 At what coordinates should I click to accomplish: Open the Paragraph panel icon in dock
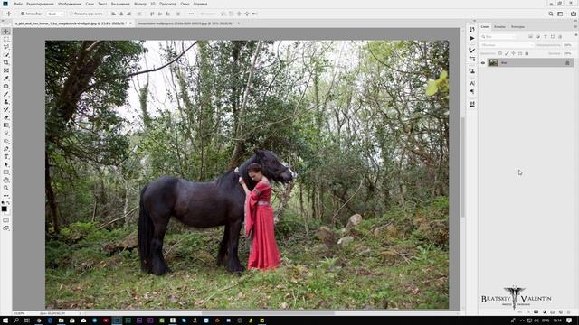[x=472, y=92]
